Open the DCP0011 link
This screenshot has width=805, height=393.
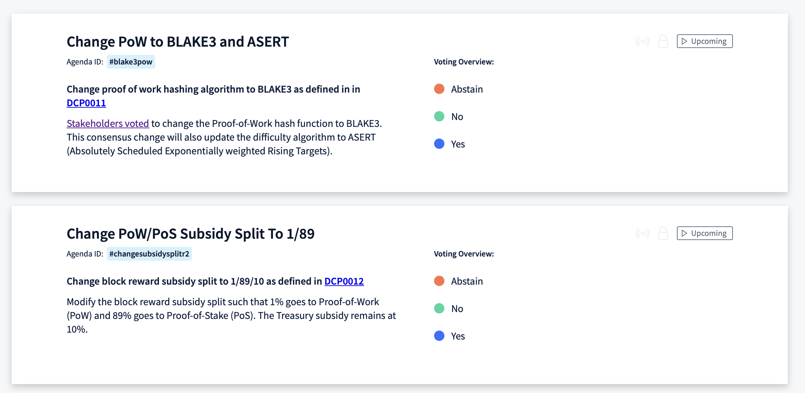pos(86,103)
